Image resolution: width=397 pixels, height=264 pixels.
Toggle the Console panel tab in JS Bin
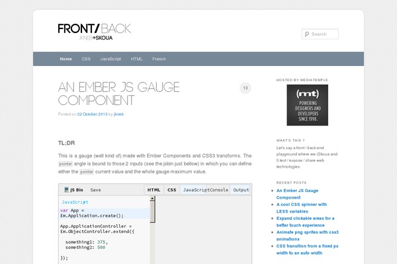pyautogui.click(x=219, y=189)
